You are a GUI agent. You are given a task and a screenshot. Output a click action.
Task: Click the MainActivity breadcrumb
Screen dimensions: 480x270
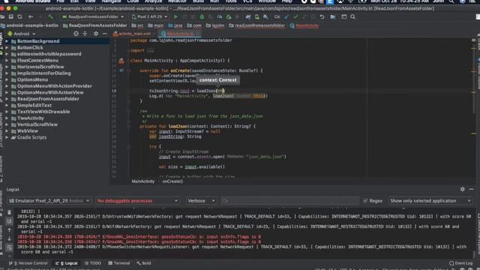(x=304, y=25)
